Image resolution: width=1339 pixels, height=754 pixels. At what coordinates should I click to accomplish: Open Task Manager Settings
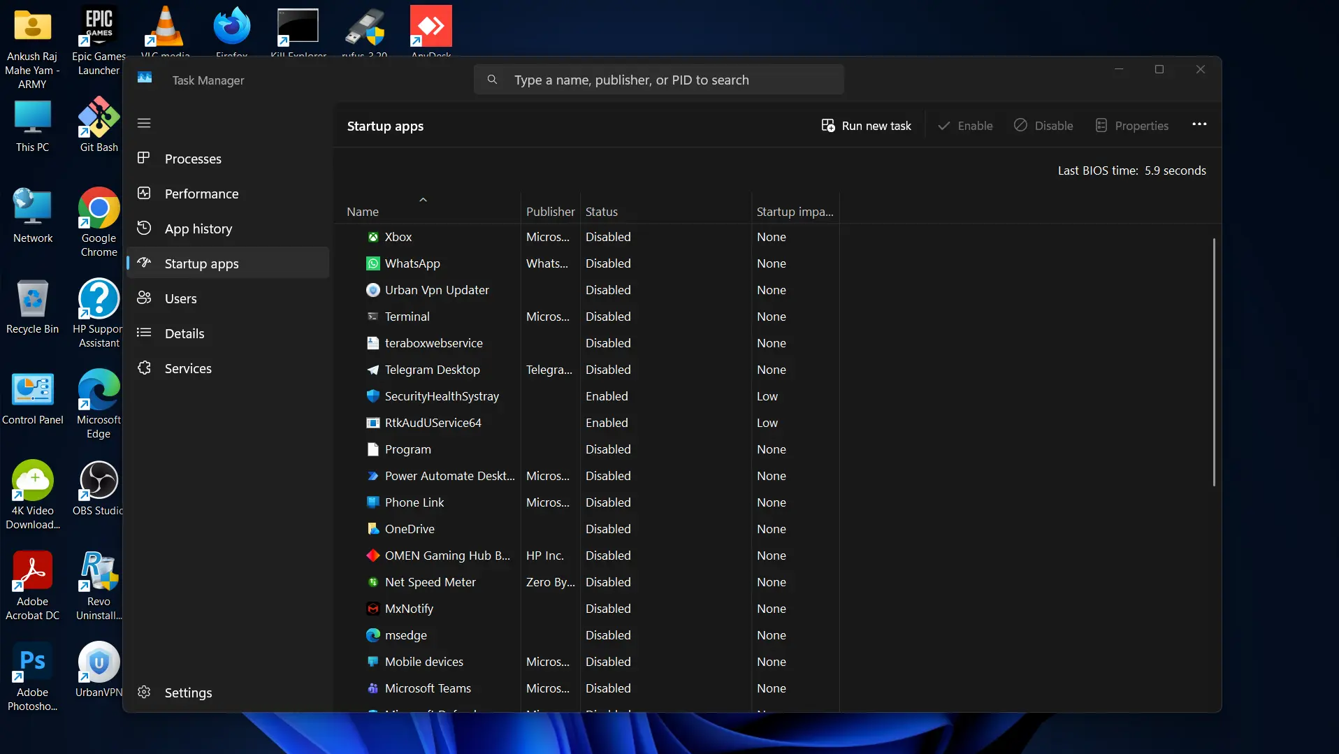click(x=228, y=693)
